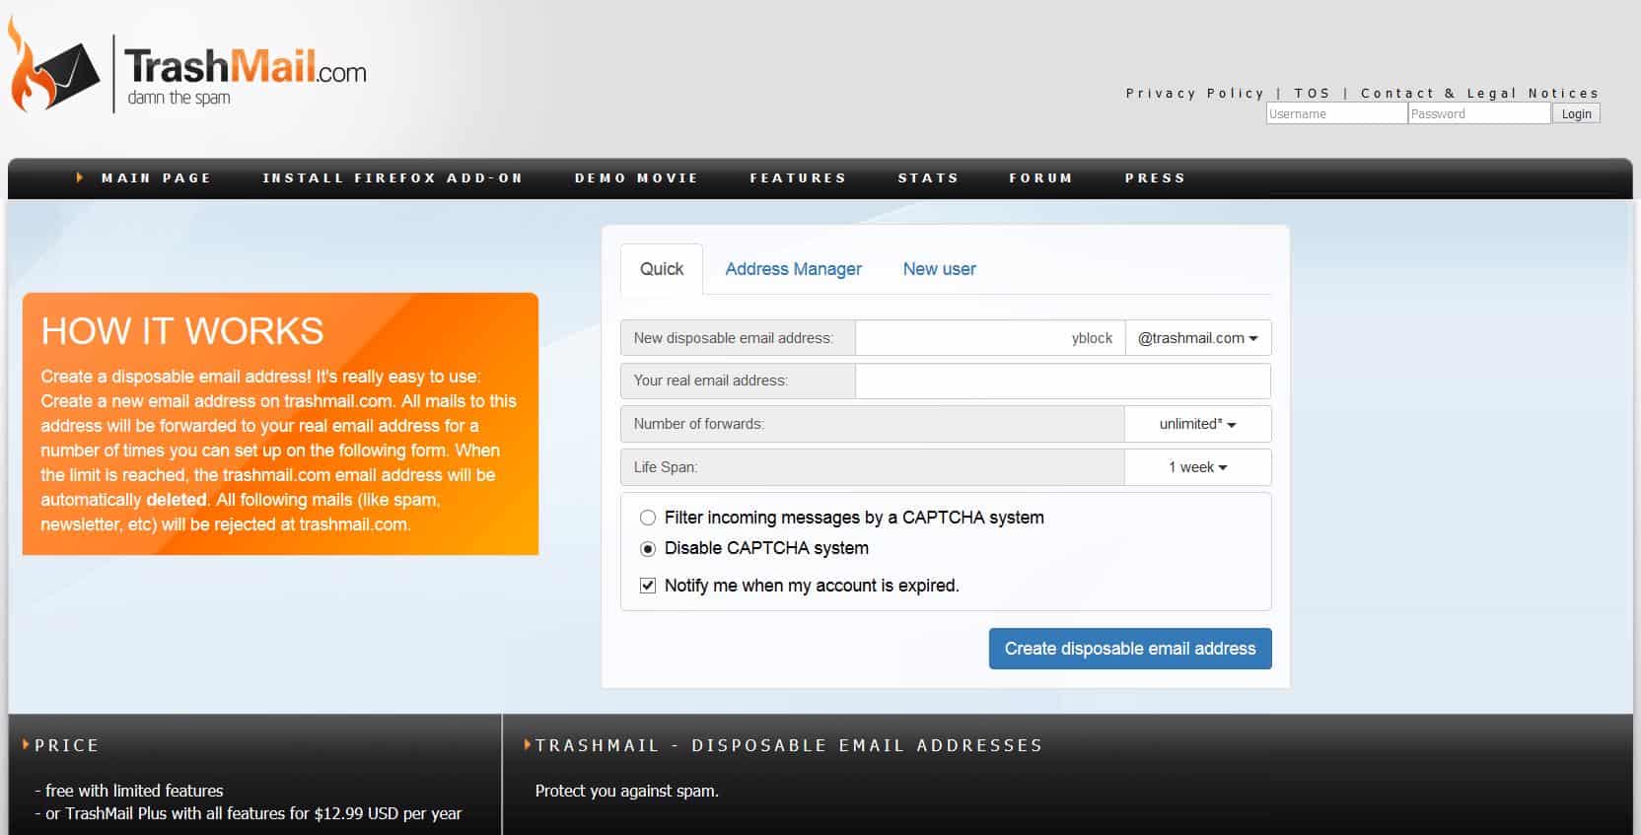Click Create disposable email address button
Screen dimensions: 1641x835
click(x=1130, y=649)
